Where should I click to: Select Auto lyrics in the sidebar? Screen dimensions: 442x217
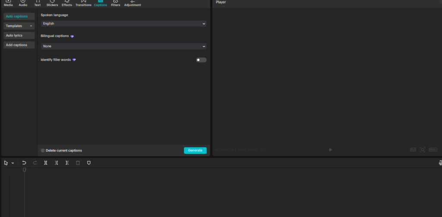[x=19, y=35]
